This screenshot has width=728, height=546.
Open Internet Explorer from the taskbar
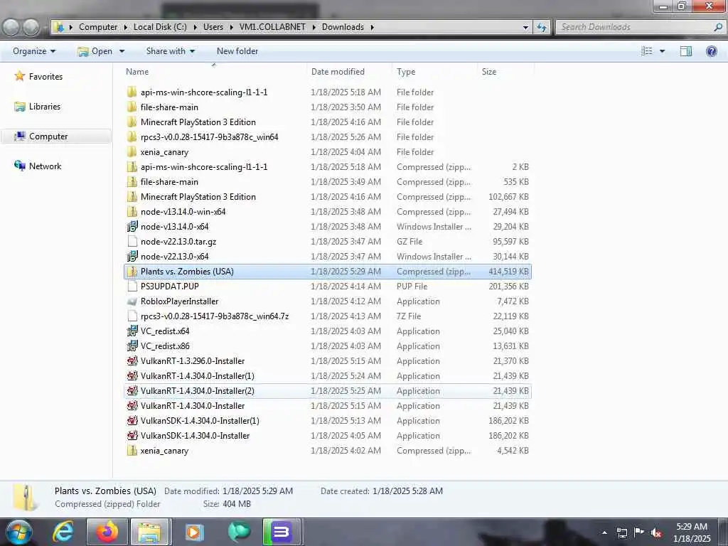[63, 532]
